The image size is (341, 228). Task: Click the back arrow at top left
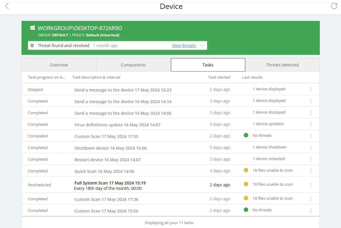pyautogui.click(x=7, y=6)
